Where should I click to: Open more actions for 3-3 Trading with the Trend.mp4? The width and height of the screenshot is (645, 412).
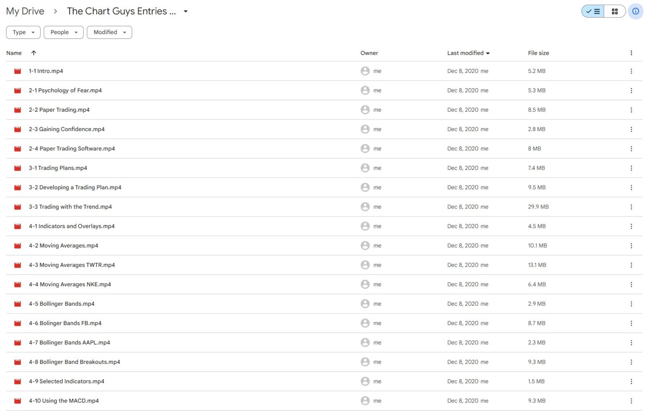click(631, 207)
